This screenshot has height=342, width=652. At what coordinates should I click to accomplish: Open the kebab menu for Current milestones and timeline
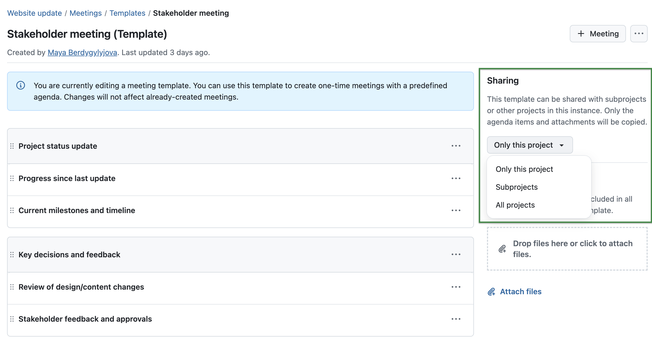[x=456, y=210]
